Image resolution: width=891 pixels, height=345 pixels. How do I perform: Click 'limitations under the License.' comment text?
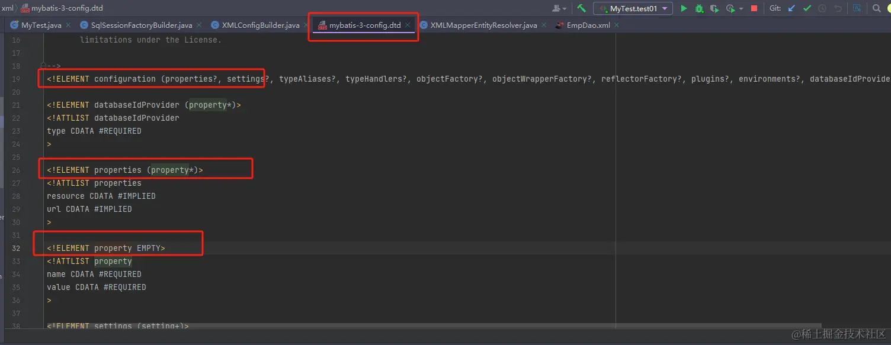pos(150,40)
